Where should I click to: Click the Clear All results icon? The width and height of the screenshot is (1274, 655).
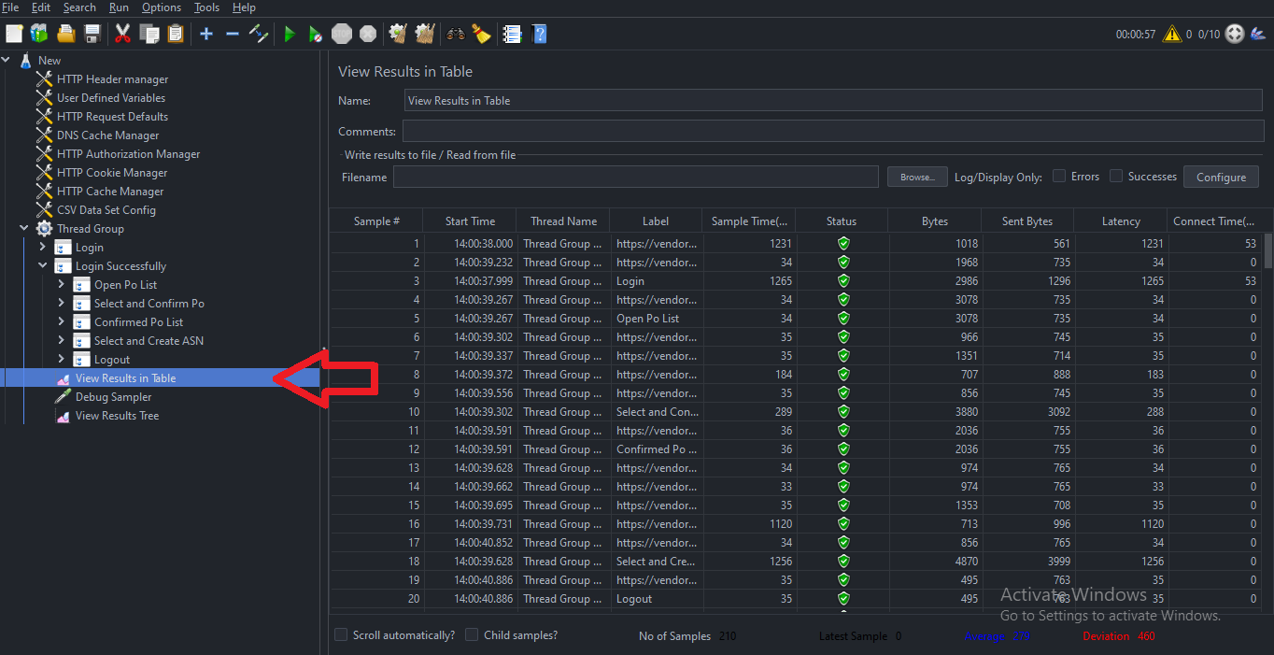pos(425,34)
